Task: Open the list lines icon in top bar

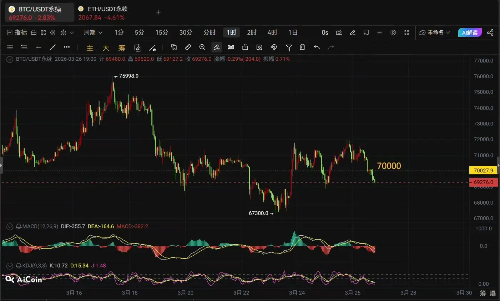Action: click(380, 32)
